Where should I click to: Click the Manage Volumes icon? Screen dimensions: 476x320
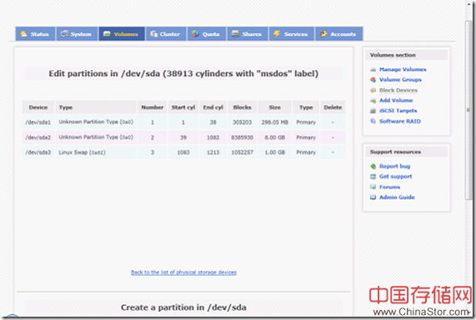click(x=373, y=70)
